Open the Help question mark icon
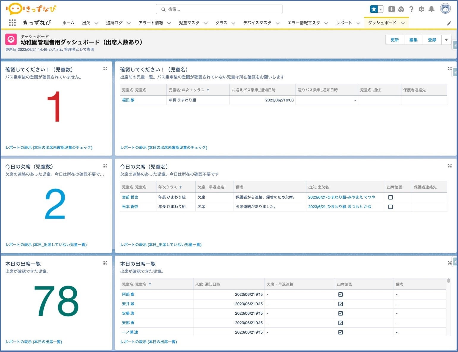 click(x=411, y=9)
